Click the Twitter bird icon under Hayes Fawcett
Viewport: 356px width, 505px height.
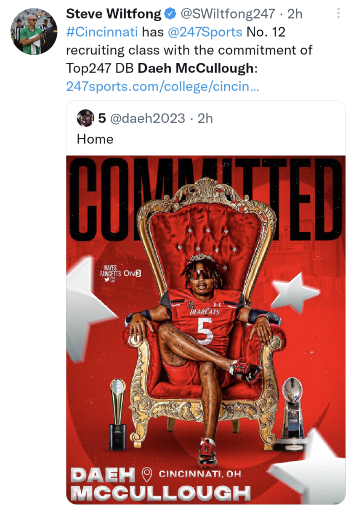click(x=107, y=279)
